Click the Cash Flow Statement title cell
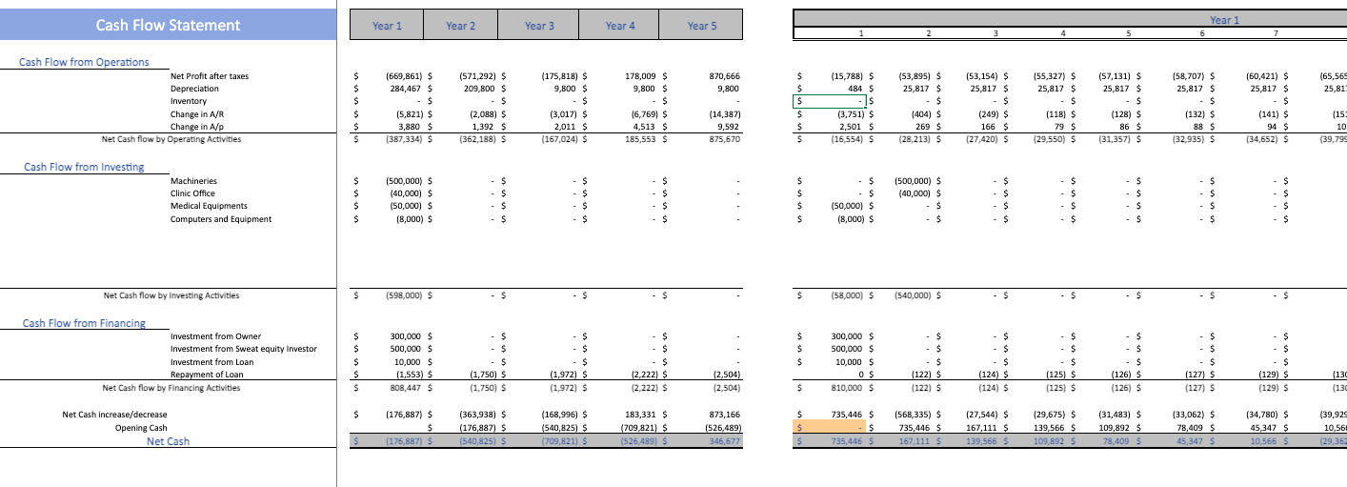Screen dimensions: 1347x487 pyautogui.click(x=168, y=26)
